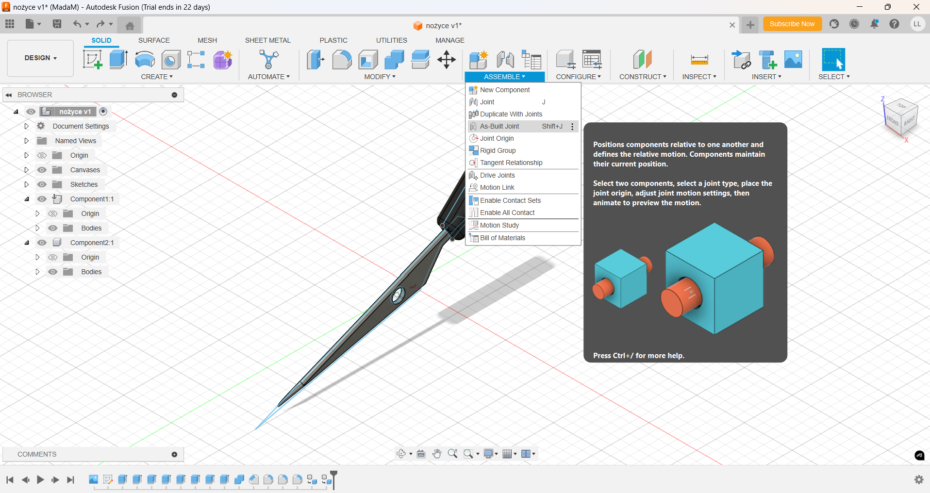Hide Component1:1 visibility eye
Screen dimensions: 930x493
42,199
